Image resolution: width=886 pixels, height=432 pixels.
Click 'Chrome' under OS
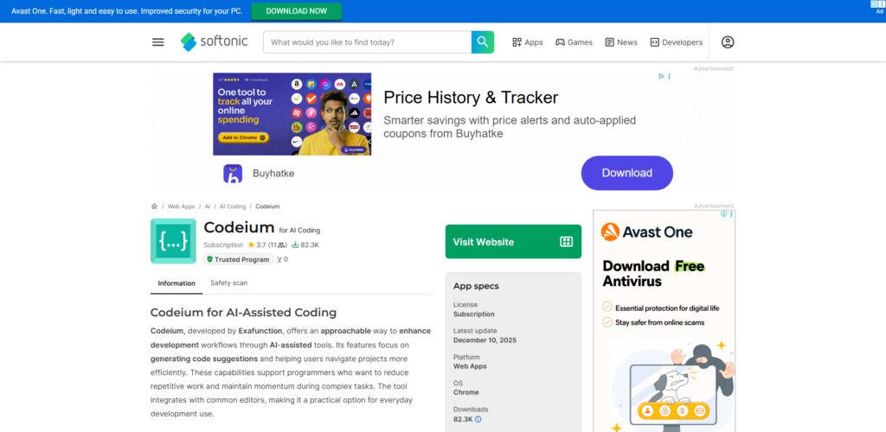pyautogui.click(x=466, y=392)
